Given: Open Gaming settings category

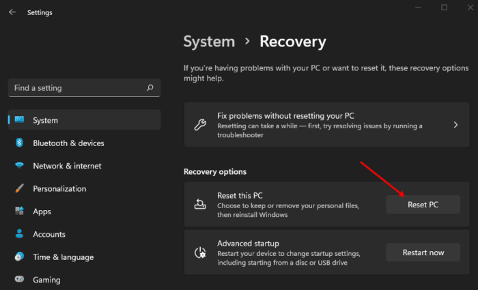Looking at the screenshot, I should coord(46,280).
